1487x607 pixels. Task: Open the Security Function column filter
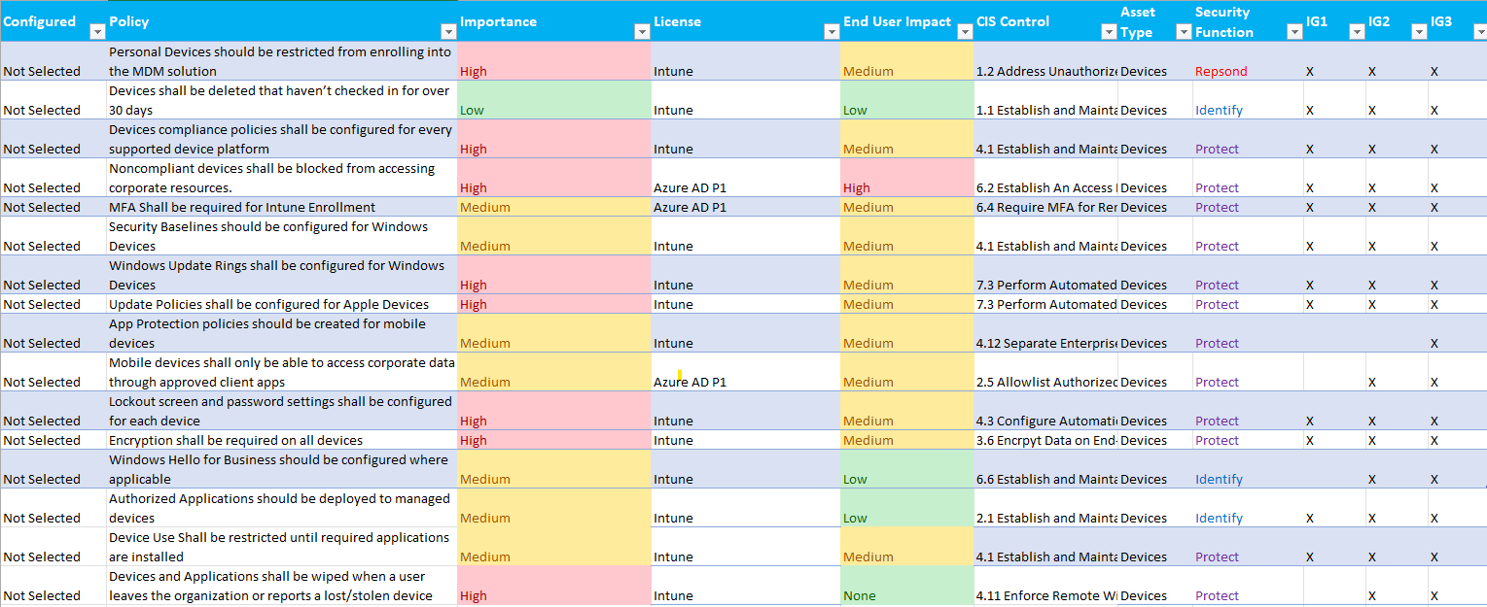tap(1293, 30)
